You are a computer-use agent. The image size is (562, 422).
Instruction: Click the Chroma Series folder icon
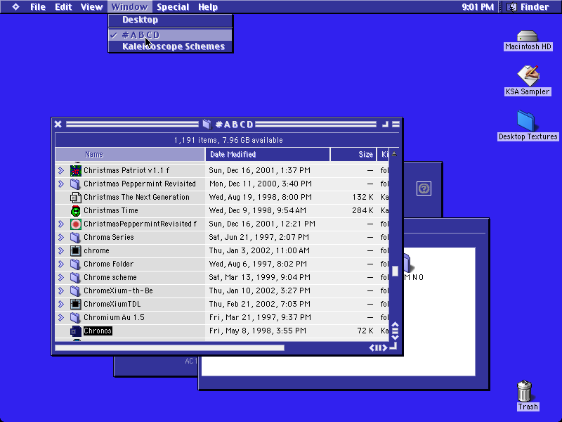(x=75, y=237)
